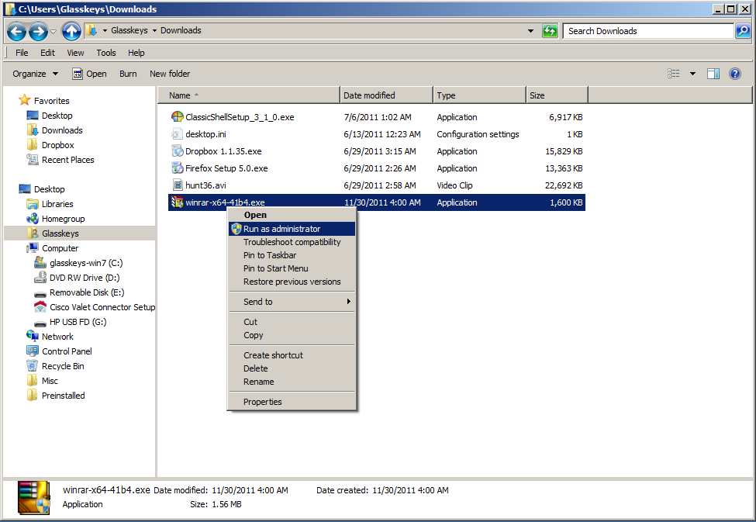Select Properties in the context menu
Image resolution: width=756 pixels, height=522 pixels.
tap(263, 402)
